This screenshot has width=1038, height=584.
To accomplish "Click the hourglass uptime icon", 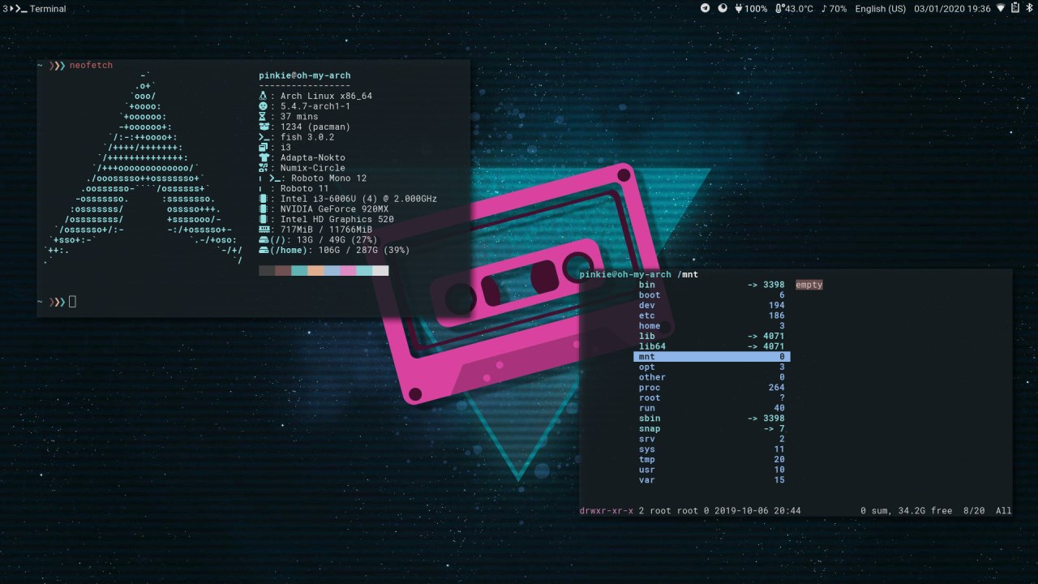I will pos(263,117).
